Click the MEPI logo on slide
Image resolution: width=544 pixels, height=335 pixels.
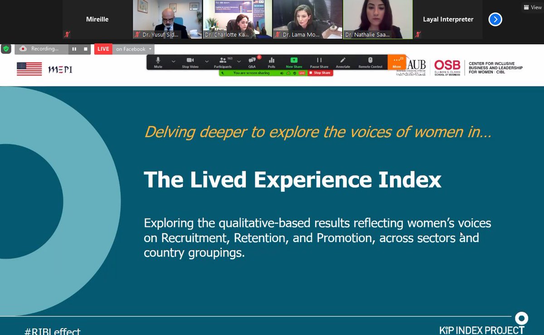[60, 69]
